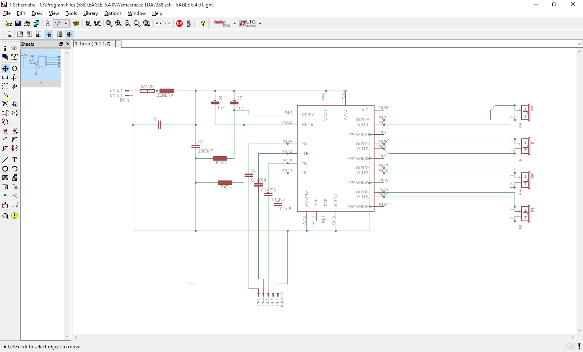The height and width of the screenshot is (352, 583).
Task: Undo the last action
Action: (158, 23)
